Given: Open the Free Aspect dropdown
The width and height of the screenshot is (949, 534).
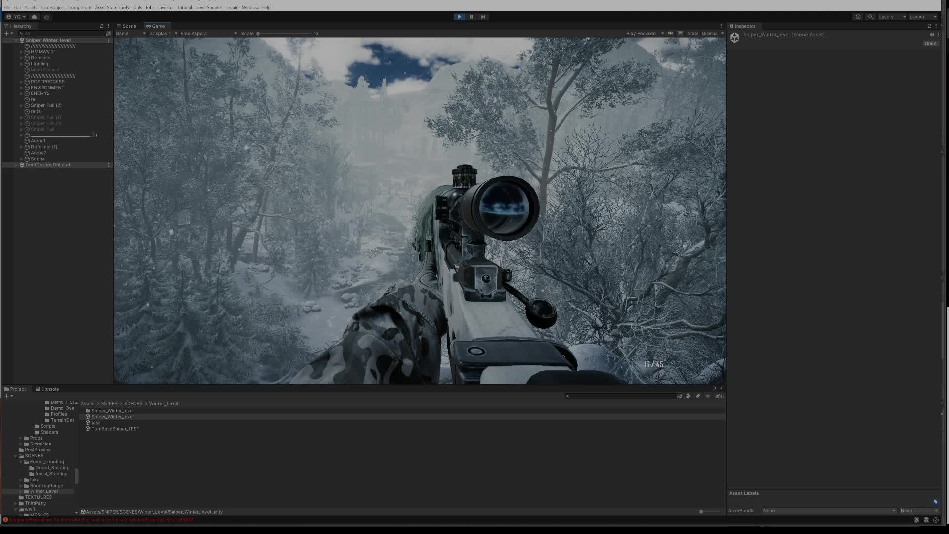Looking at the screenshot, I should pos(208,34).
